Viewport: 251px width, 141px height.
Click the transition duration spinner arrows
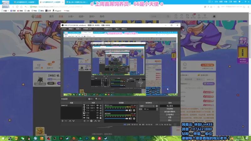point(157,109)
